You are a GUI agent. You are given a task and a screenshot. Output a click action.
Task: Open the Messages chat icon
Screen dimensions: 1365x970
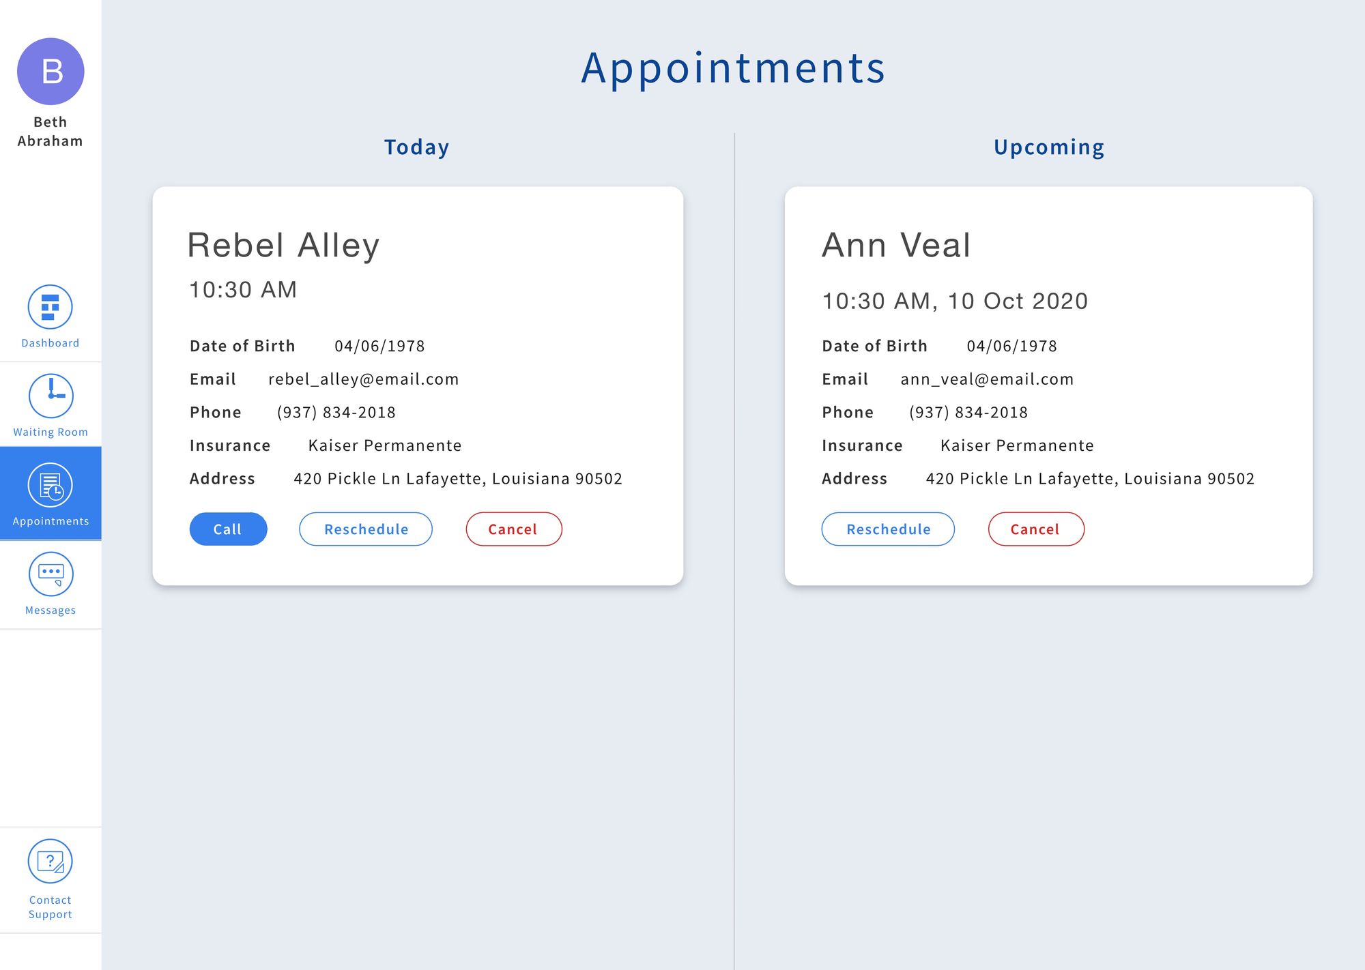coord(51,574)
